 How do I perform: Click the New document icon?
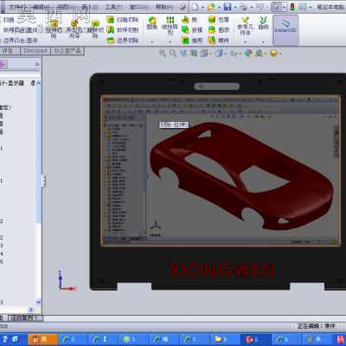pos(195,7)
